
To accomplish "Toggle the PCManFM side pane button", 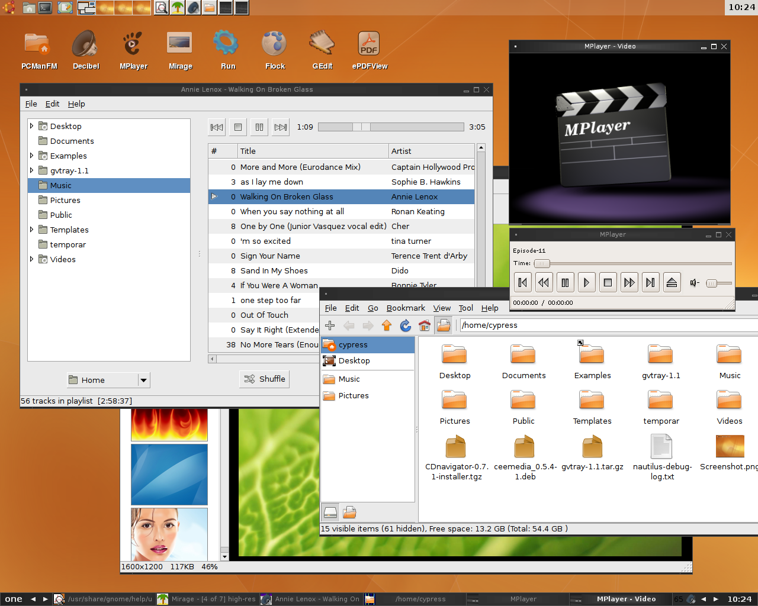I will pyautogui.click(x=444, y=325).
